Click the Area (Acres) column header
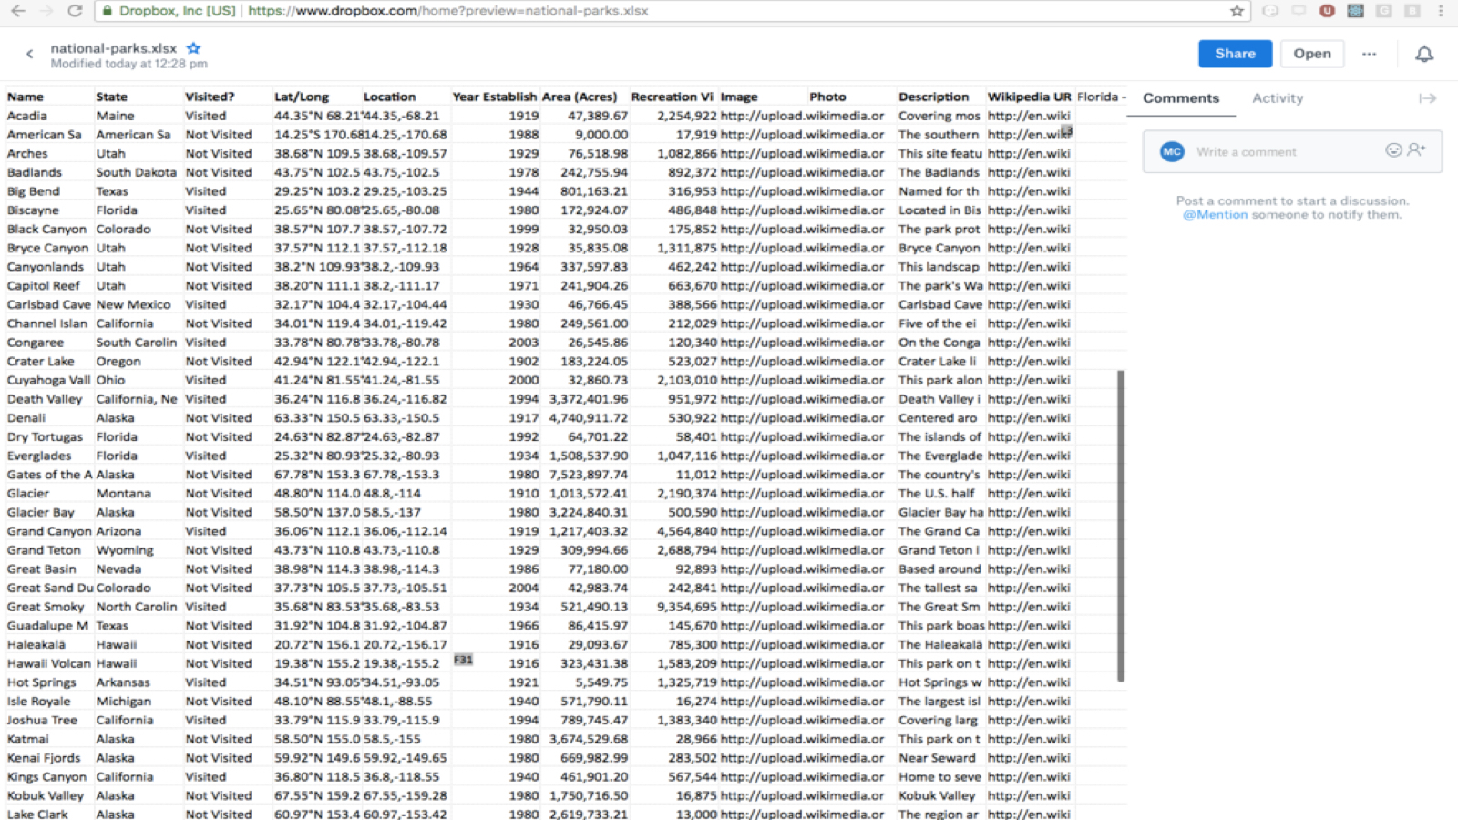 [580, 97]
